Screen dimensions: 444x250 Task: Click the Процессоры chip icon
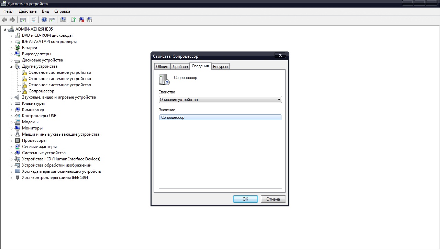[x=18, y=140]
